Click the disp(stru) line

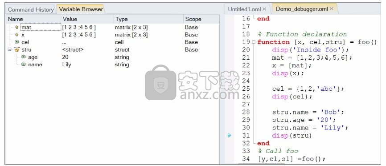292,135
